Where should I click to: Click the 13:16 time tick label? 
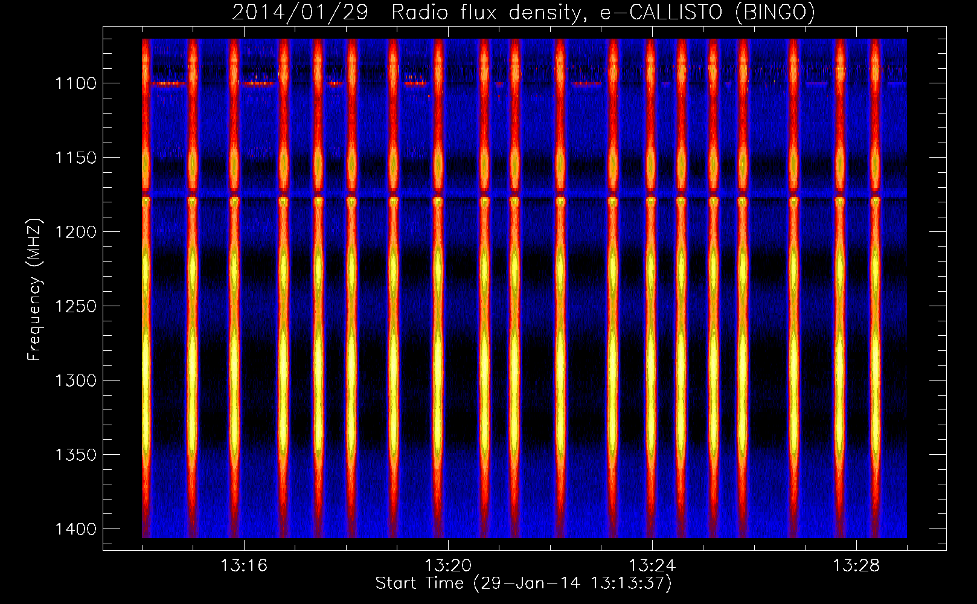(244, 566)
